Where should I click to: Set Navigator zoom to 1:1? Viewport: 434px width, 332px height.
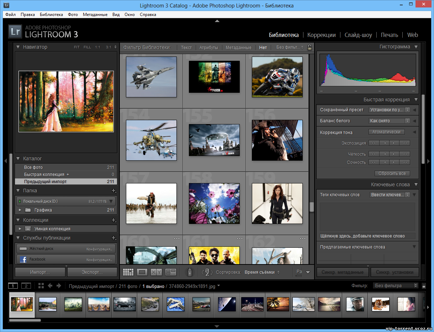pos(97,47)
